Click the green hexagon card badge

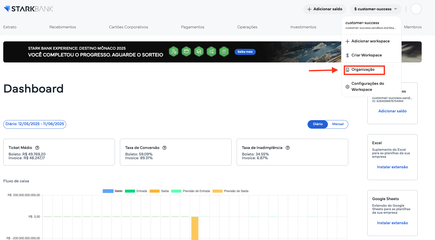pos(186,52)
